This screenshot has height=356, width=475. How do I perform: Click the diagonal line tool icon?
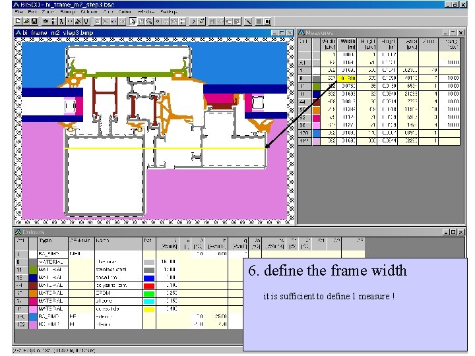(x=248, y=21)
